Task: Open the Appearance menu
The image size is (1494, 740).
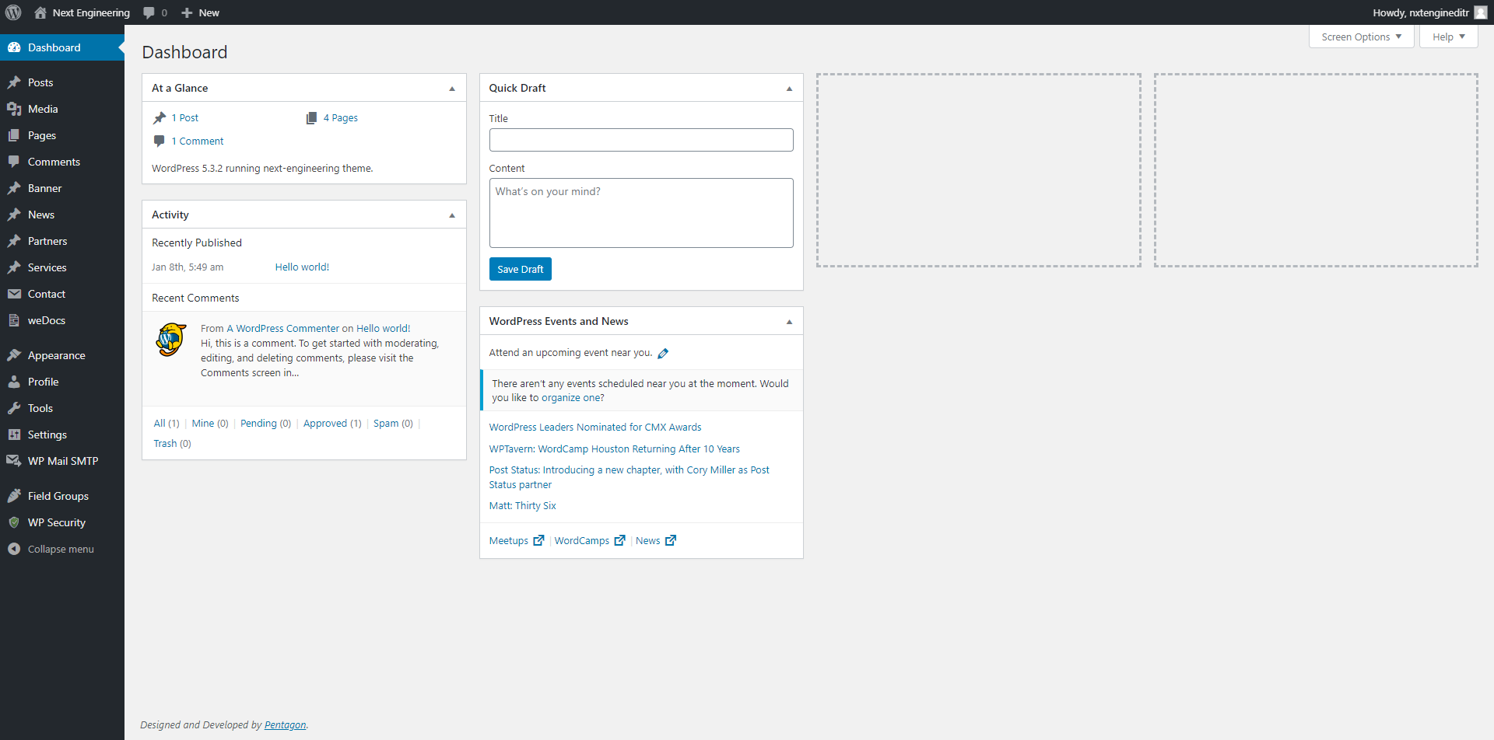Action: tap(56, 355)
